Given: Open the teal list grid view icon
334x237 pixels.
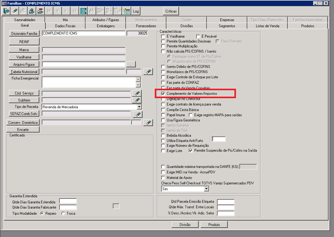Looking at the screenshot, I should point(83,11).
